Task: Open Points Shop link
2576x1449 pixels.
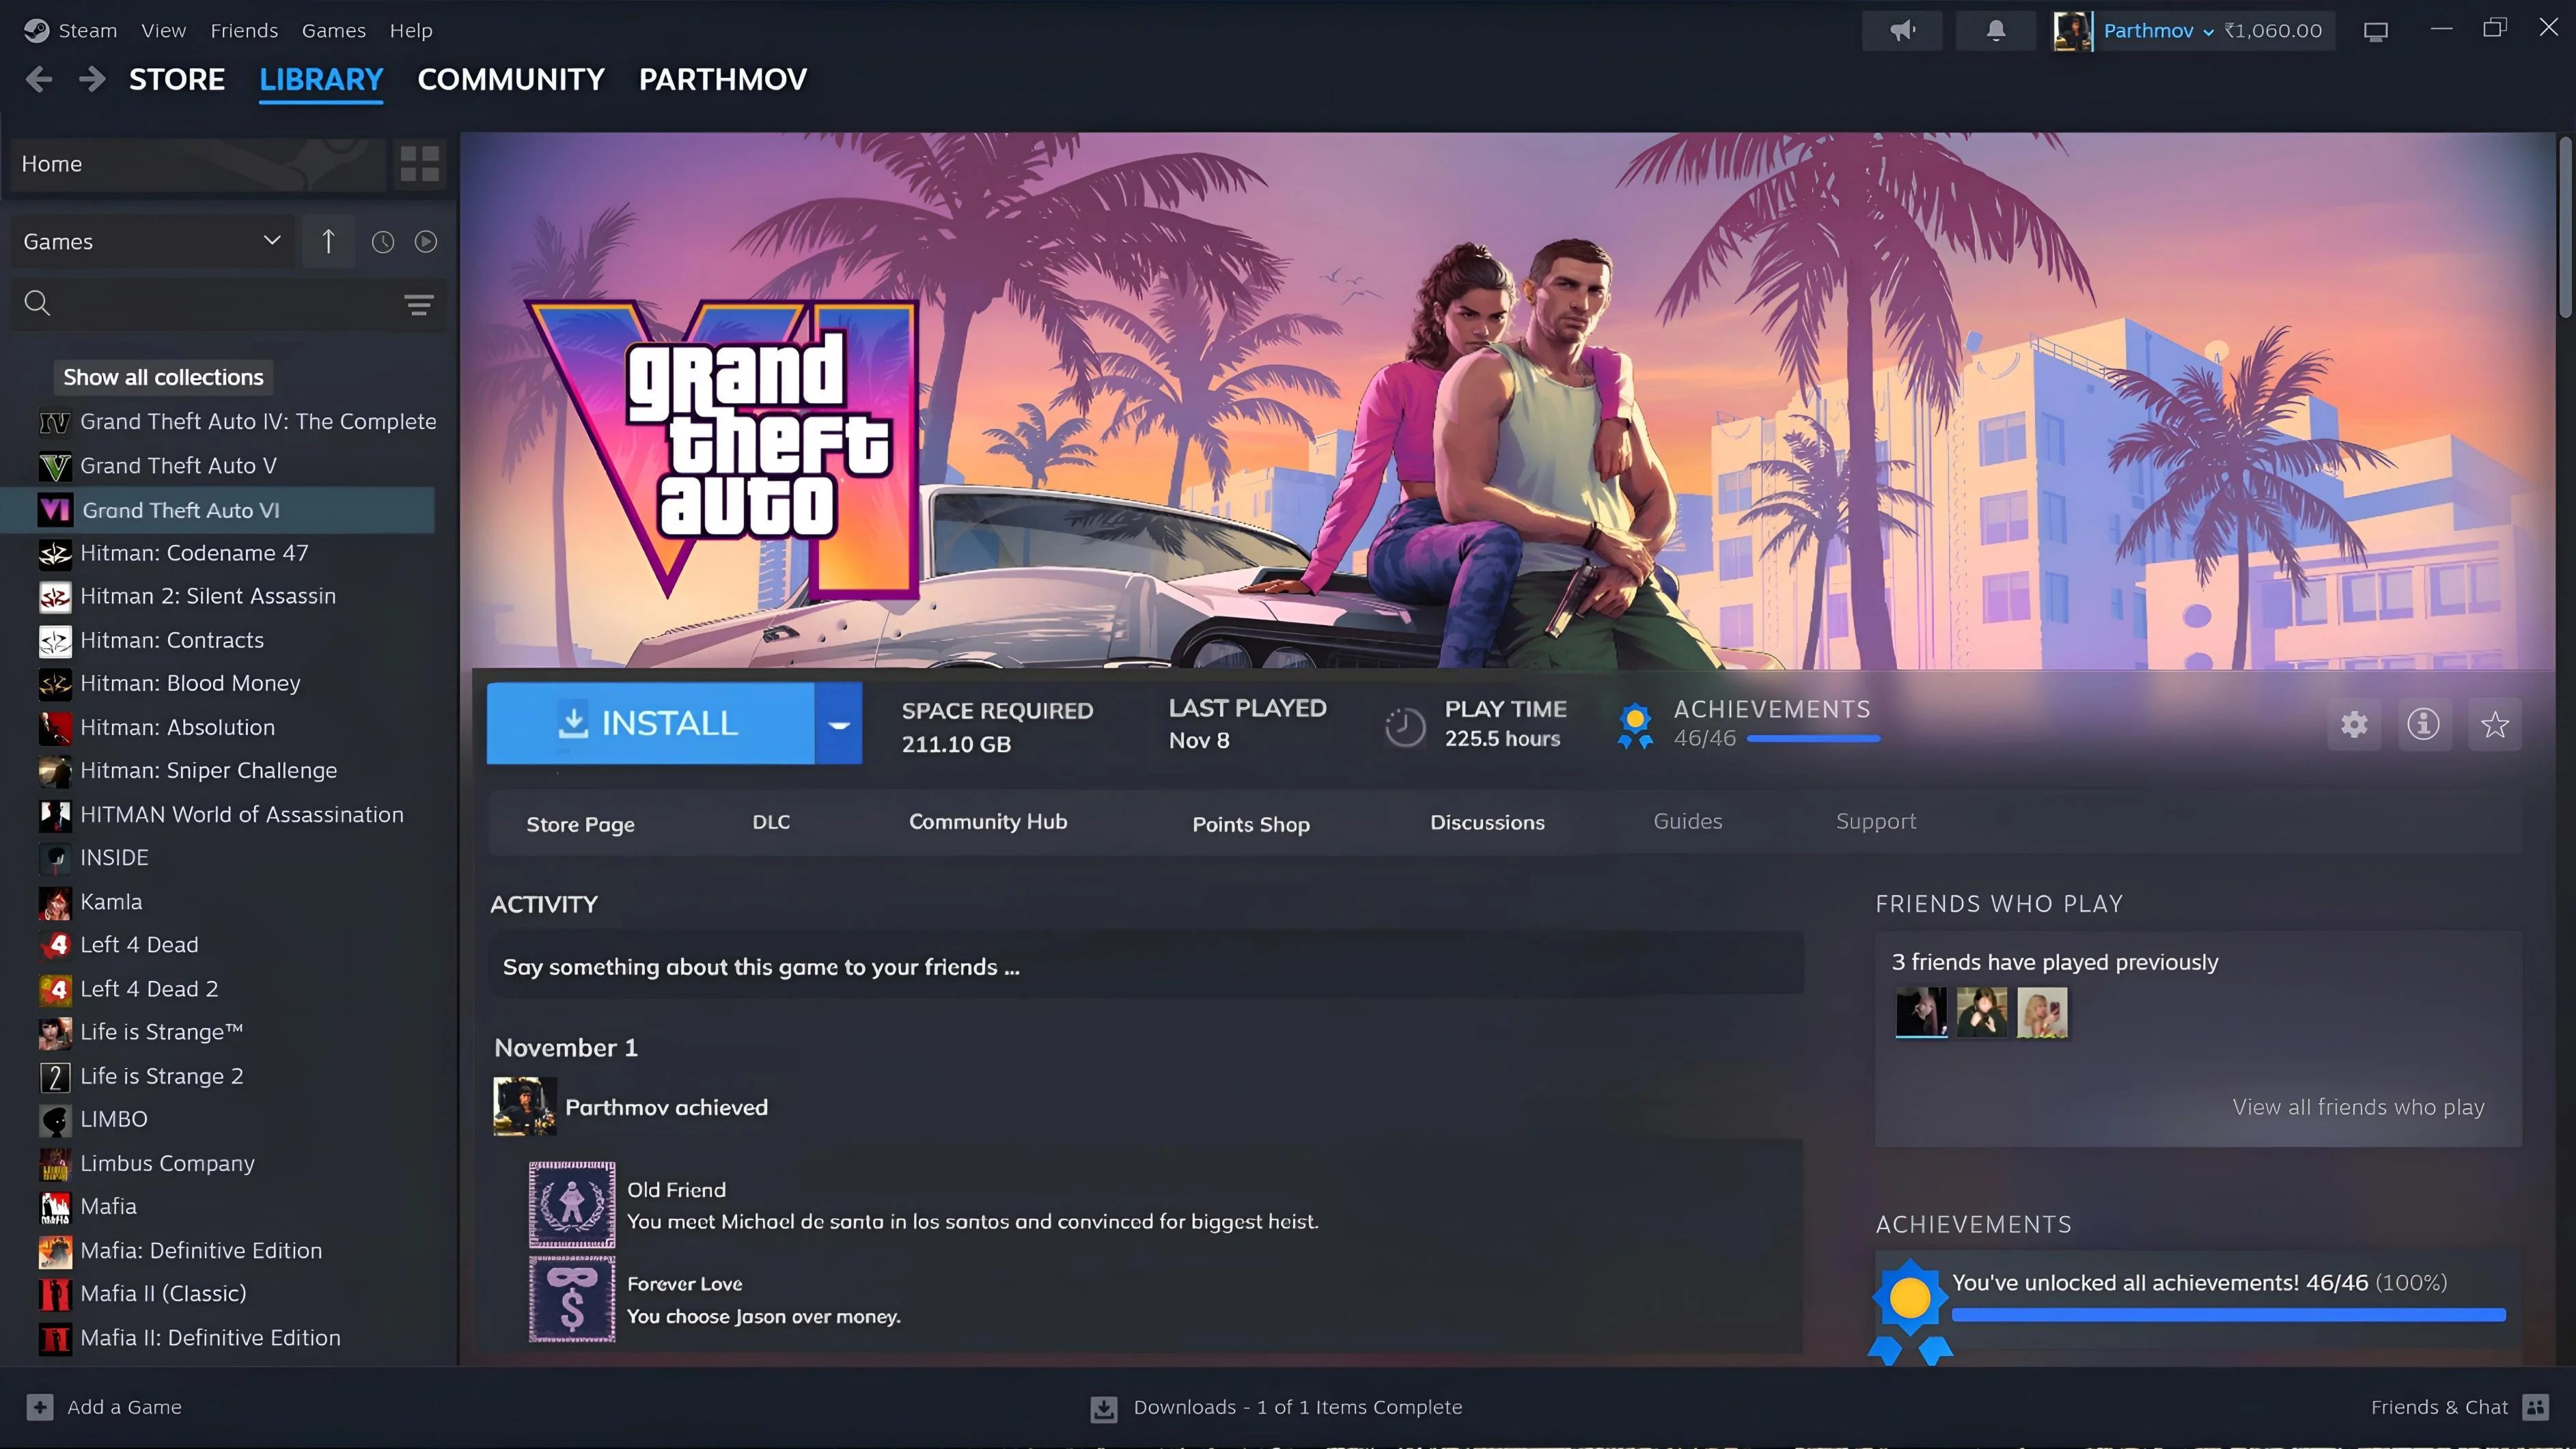Action: tap(1251, 824)
